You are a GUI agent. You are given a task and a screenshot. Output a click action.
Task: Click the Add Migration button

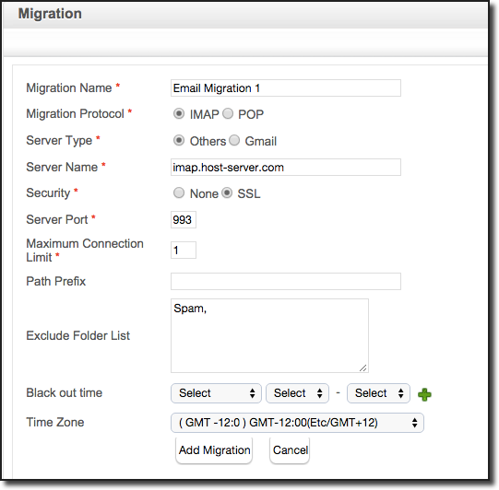pos(214,450)
